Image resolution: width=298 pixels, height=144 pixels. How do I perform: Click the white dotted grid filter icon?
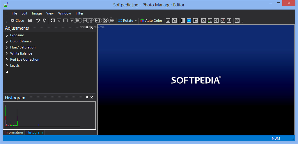click(195, 20)
